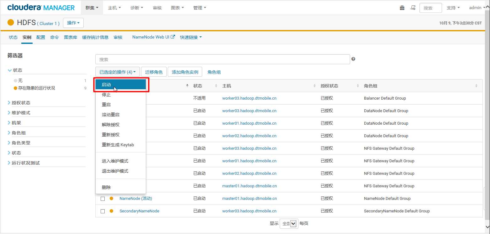Click the 迁移角色 button
The height and width of the screenshot is (234, 490).
point(154,72)
